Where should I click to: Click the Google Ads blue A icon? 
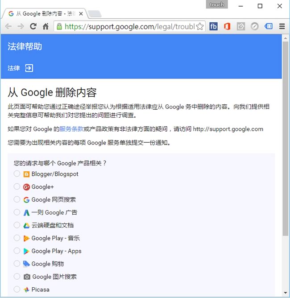pos(26,213)
